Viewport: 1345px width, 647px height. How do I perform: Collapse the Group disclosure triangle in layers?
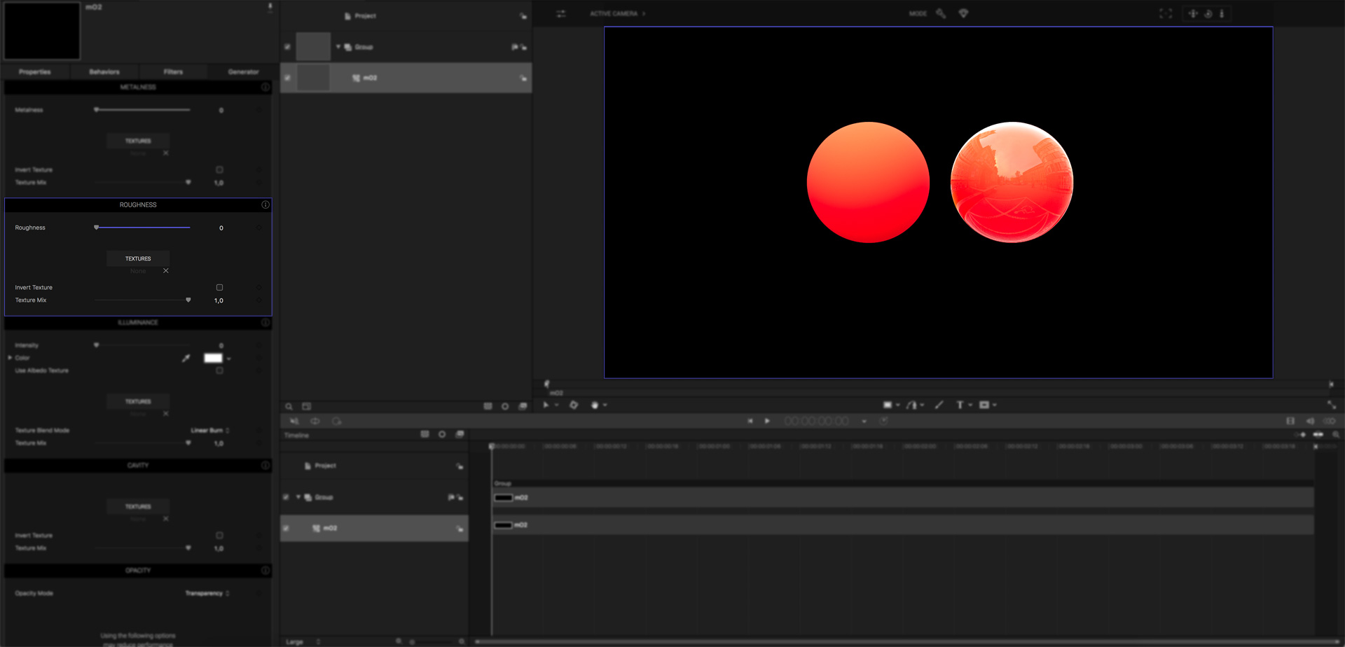click(338, 47)
